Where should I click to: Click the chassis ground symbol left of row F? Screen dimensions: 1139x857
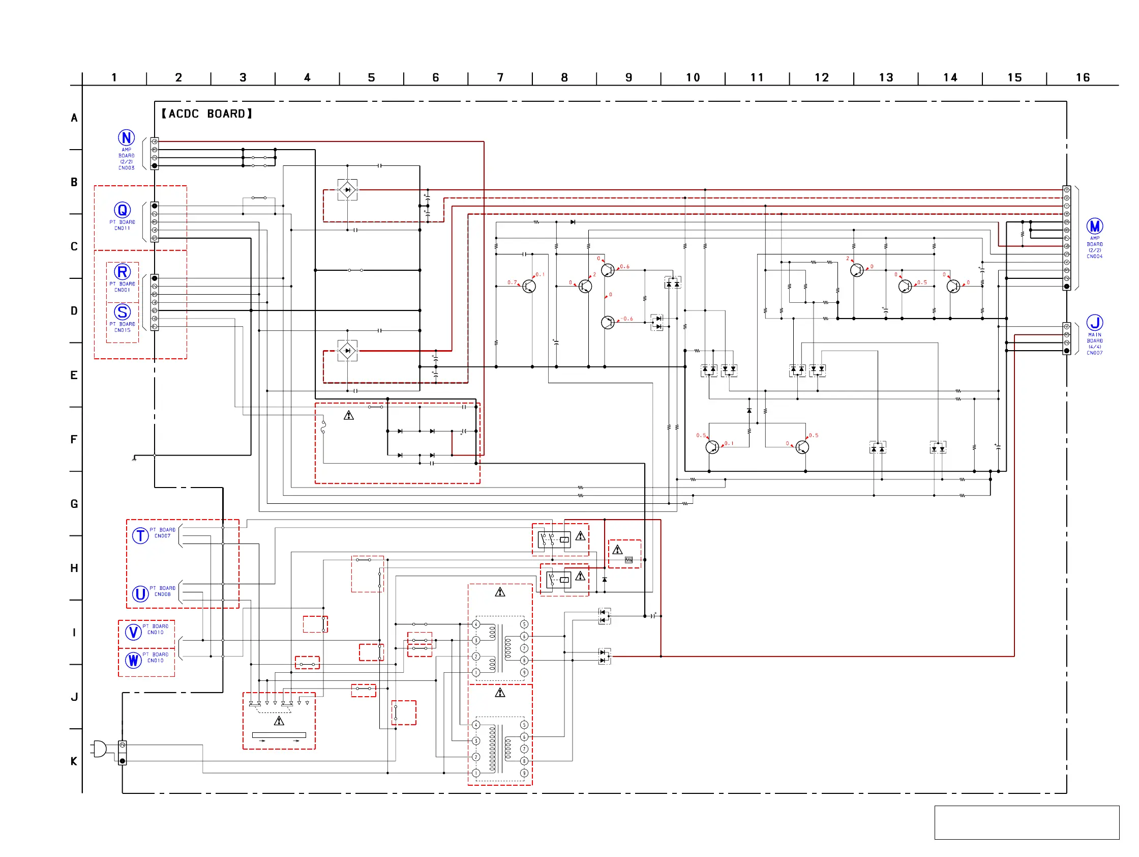134,458
